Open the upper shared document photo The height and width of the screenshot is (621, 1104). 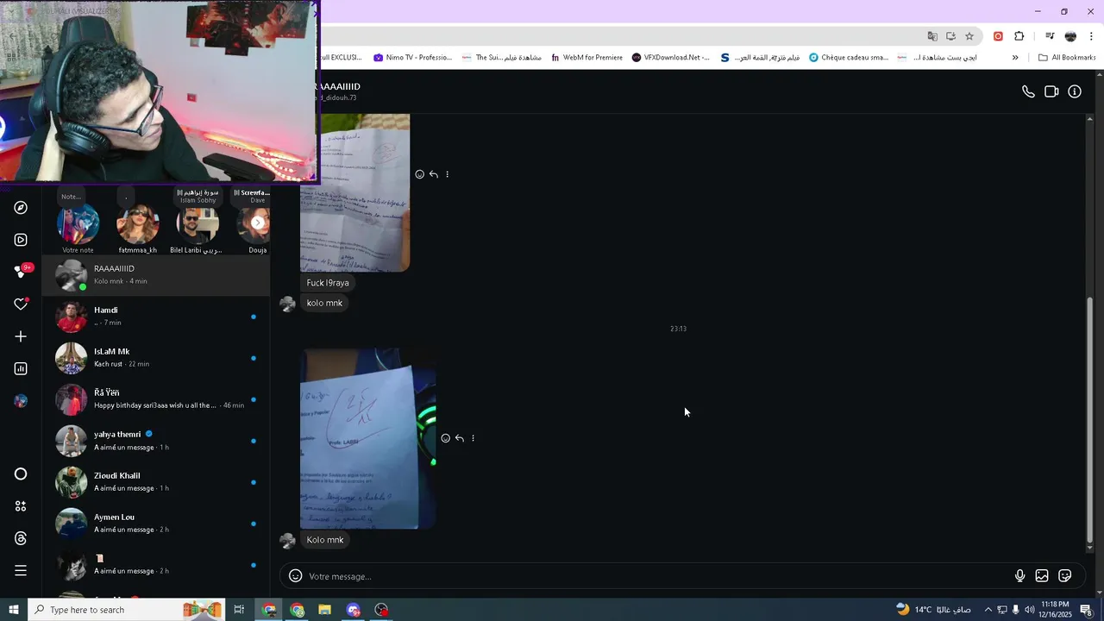[355, 192]
